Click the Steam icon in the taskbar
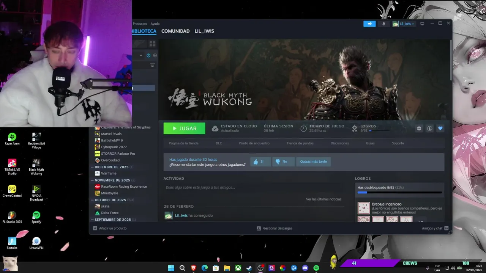The width and height of the screenshot is (486, 273). pos(249,268)
